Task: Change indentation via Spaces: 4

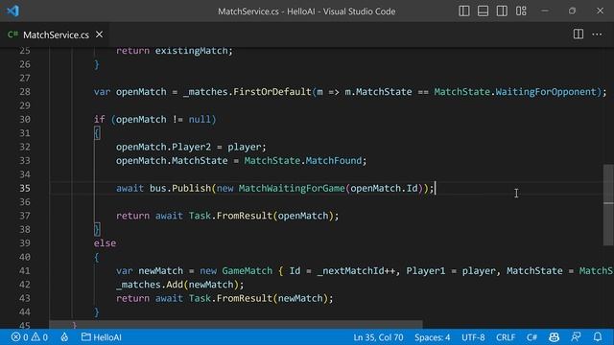Action: (x=433, y=337)
